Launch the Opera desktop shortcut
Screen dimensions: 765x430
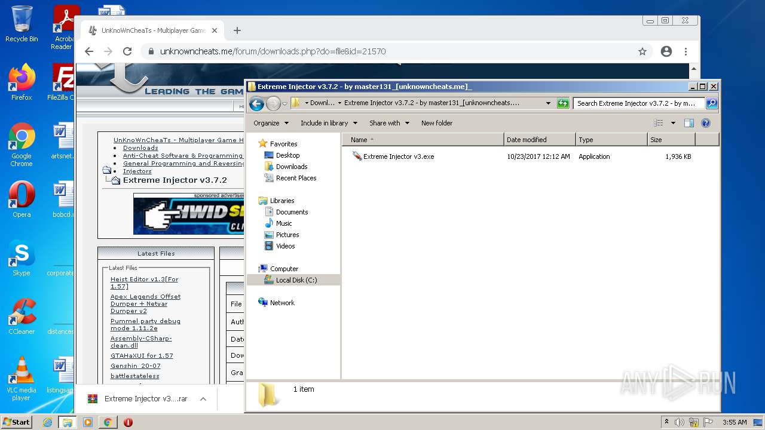pyautogui.click(x=22, y=199)
